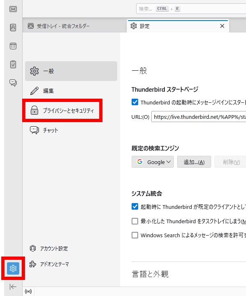
Task: Open the Calendar space icon
Action: (x=13, y=46)
